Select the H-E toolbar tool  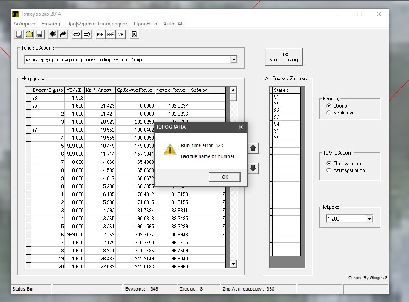click(111, 34)
